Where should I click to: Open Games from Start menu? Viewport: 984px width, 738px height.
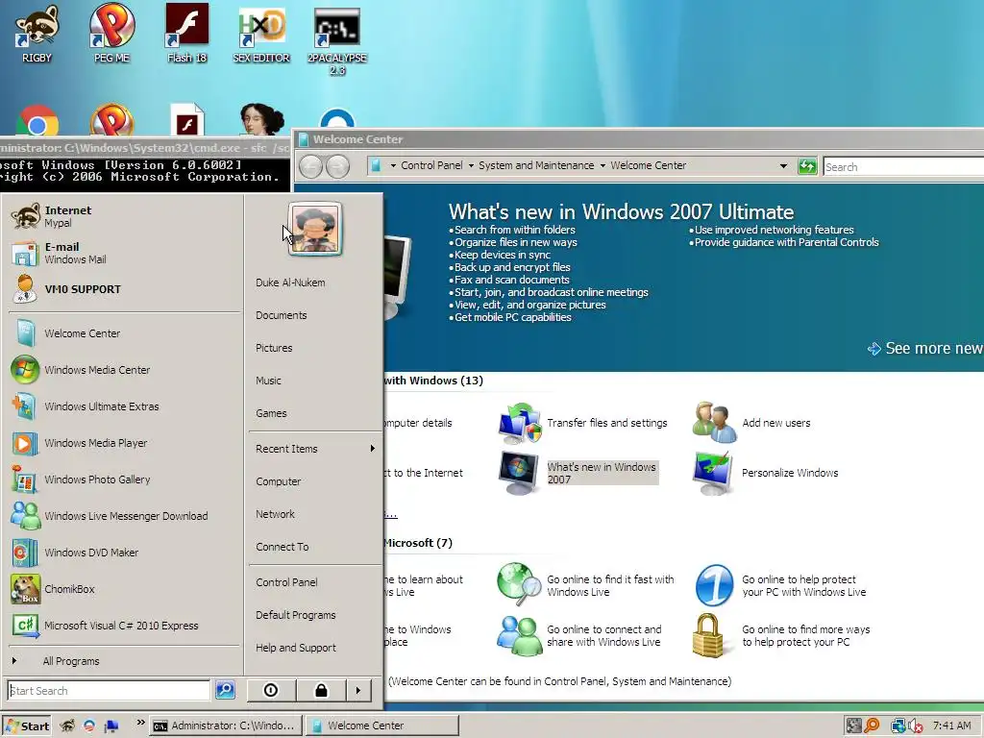[x=315, y=413]
